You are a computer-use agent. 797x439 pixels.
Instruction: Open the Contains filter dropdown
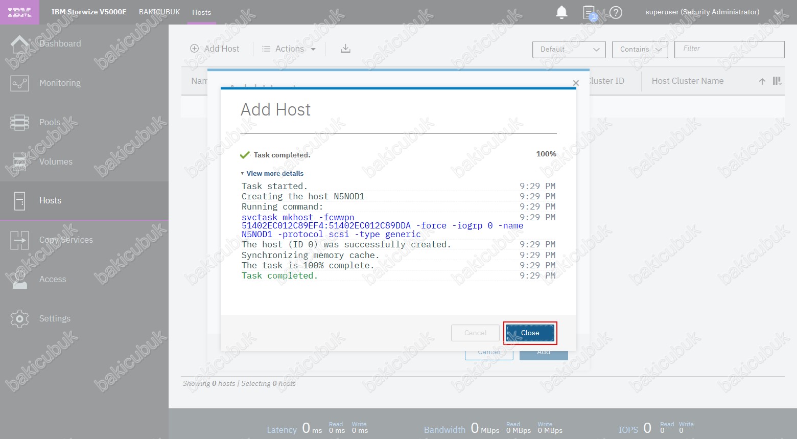point(640,50)
